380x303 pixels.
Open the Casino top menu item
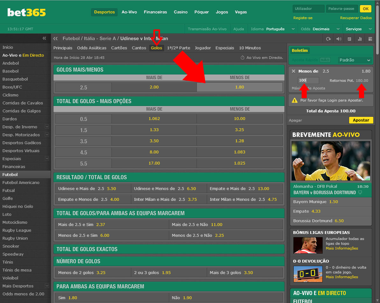(181, 12)
